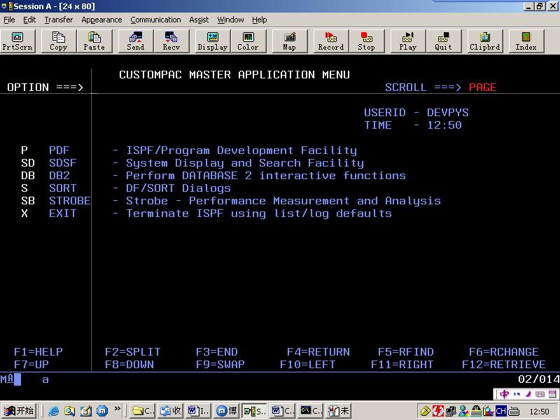Open the Help menu

point(259,20)
